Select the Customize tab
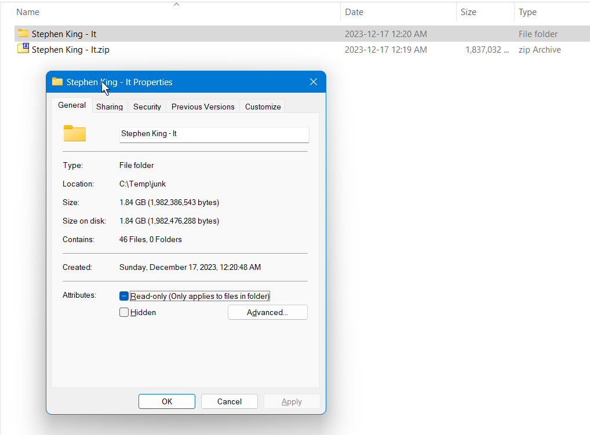The height and width of the screenshot is (435, 590). coord(263,107)
